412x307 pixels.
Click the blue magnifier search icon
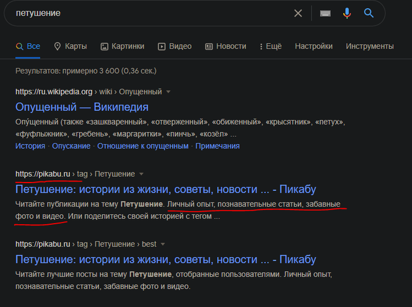tap(368, 13)
